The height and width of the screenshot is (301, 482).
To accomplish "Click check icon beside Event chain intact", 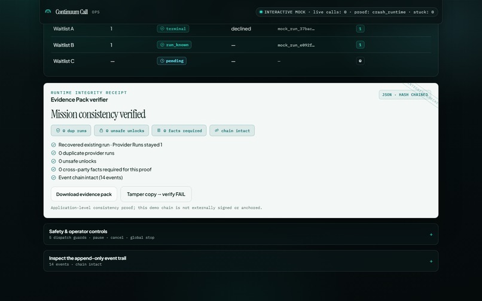I will click(53, 177).
